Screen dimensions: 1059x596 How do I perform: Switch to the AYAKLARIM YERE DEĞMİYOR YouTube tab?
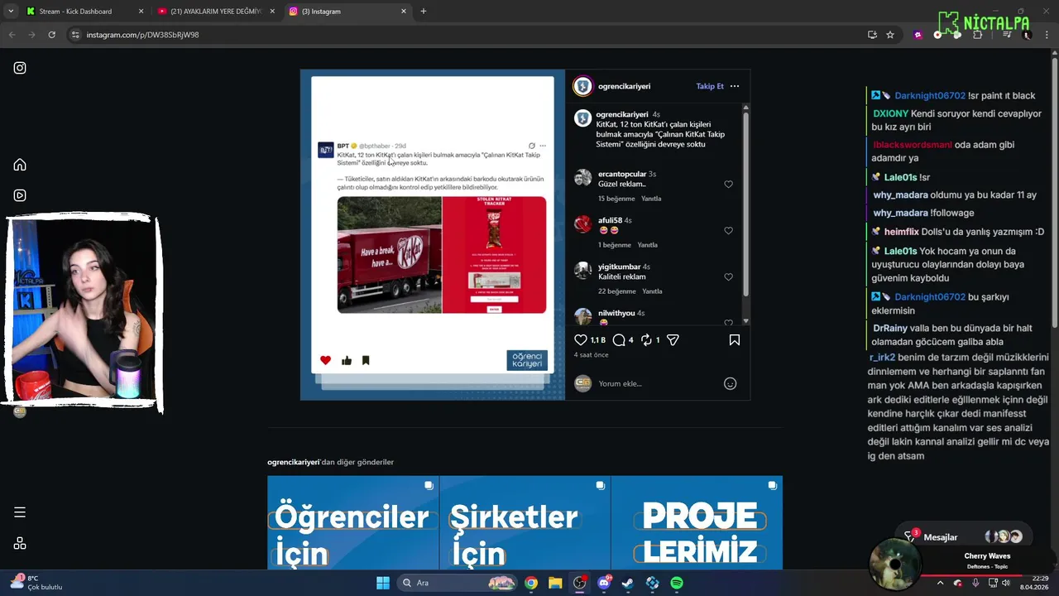(216, 12)
